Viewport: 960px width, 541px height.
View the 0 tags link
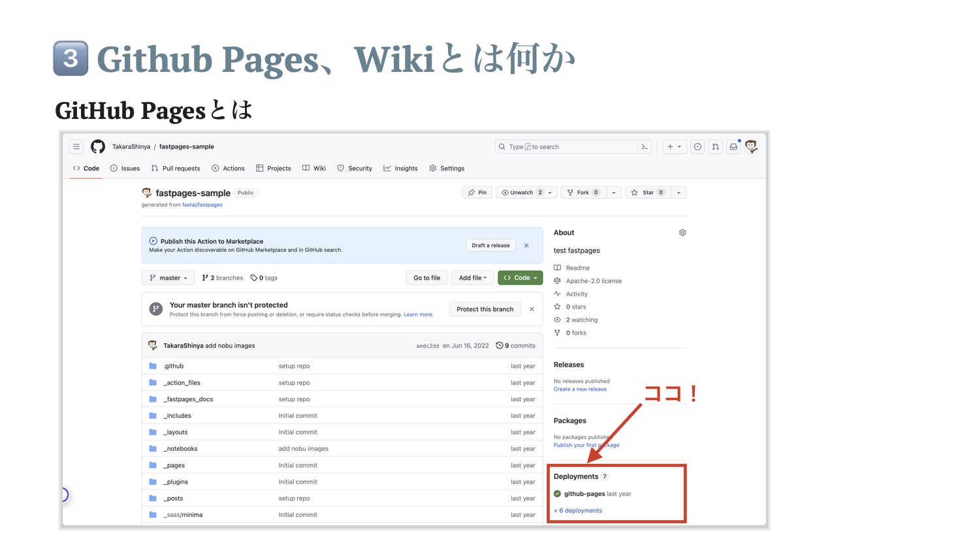[264, 278]
